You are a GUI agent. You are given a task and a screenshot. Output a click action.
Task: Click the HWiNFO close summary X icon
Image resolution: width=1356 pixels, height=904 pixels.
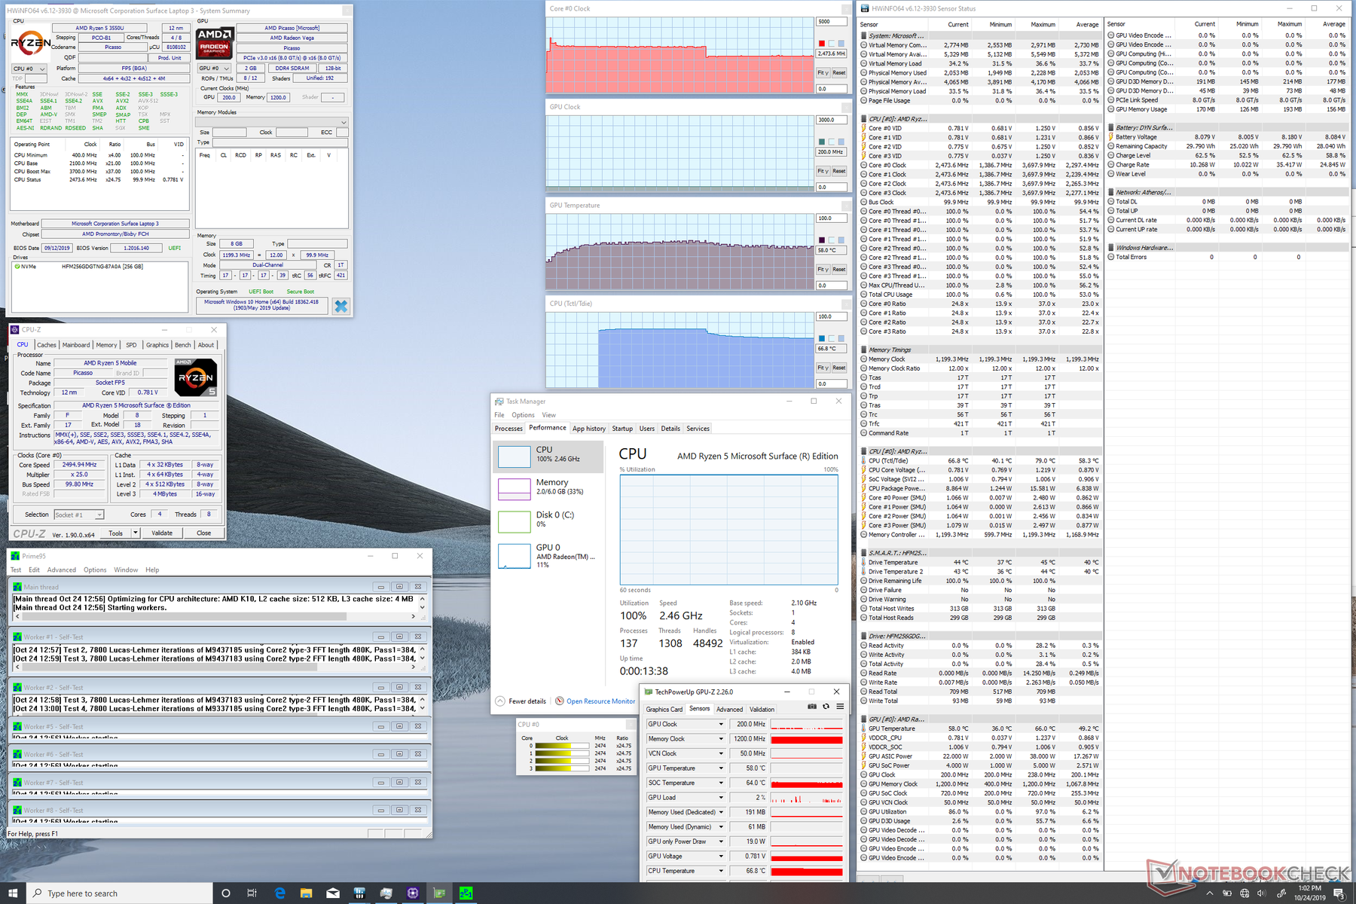click(341, 306)
